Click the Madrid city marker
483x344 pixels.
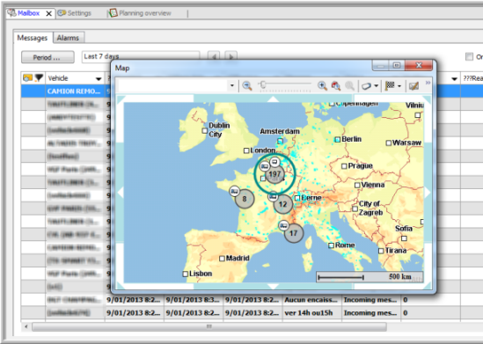[x=222, y=259]
